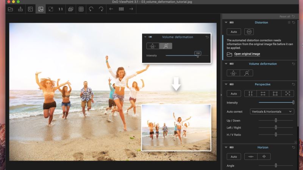Rotate the image right icon
The width and height of the screenshot is (303, 170).
click(101, 9)
